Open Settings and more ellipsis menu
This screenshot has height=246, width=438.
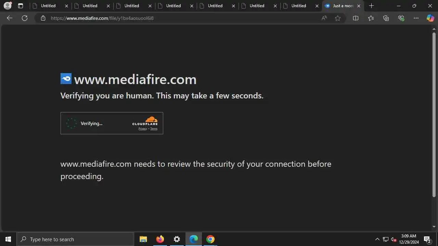(x=416, y=18)
